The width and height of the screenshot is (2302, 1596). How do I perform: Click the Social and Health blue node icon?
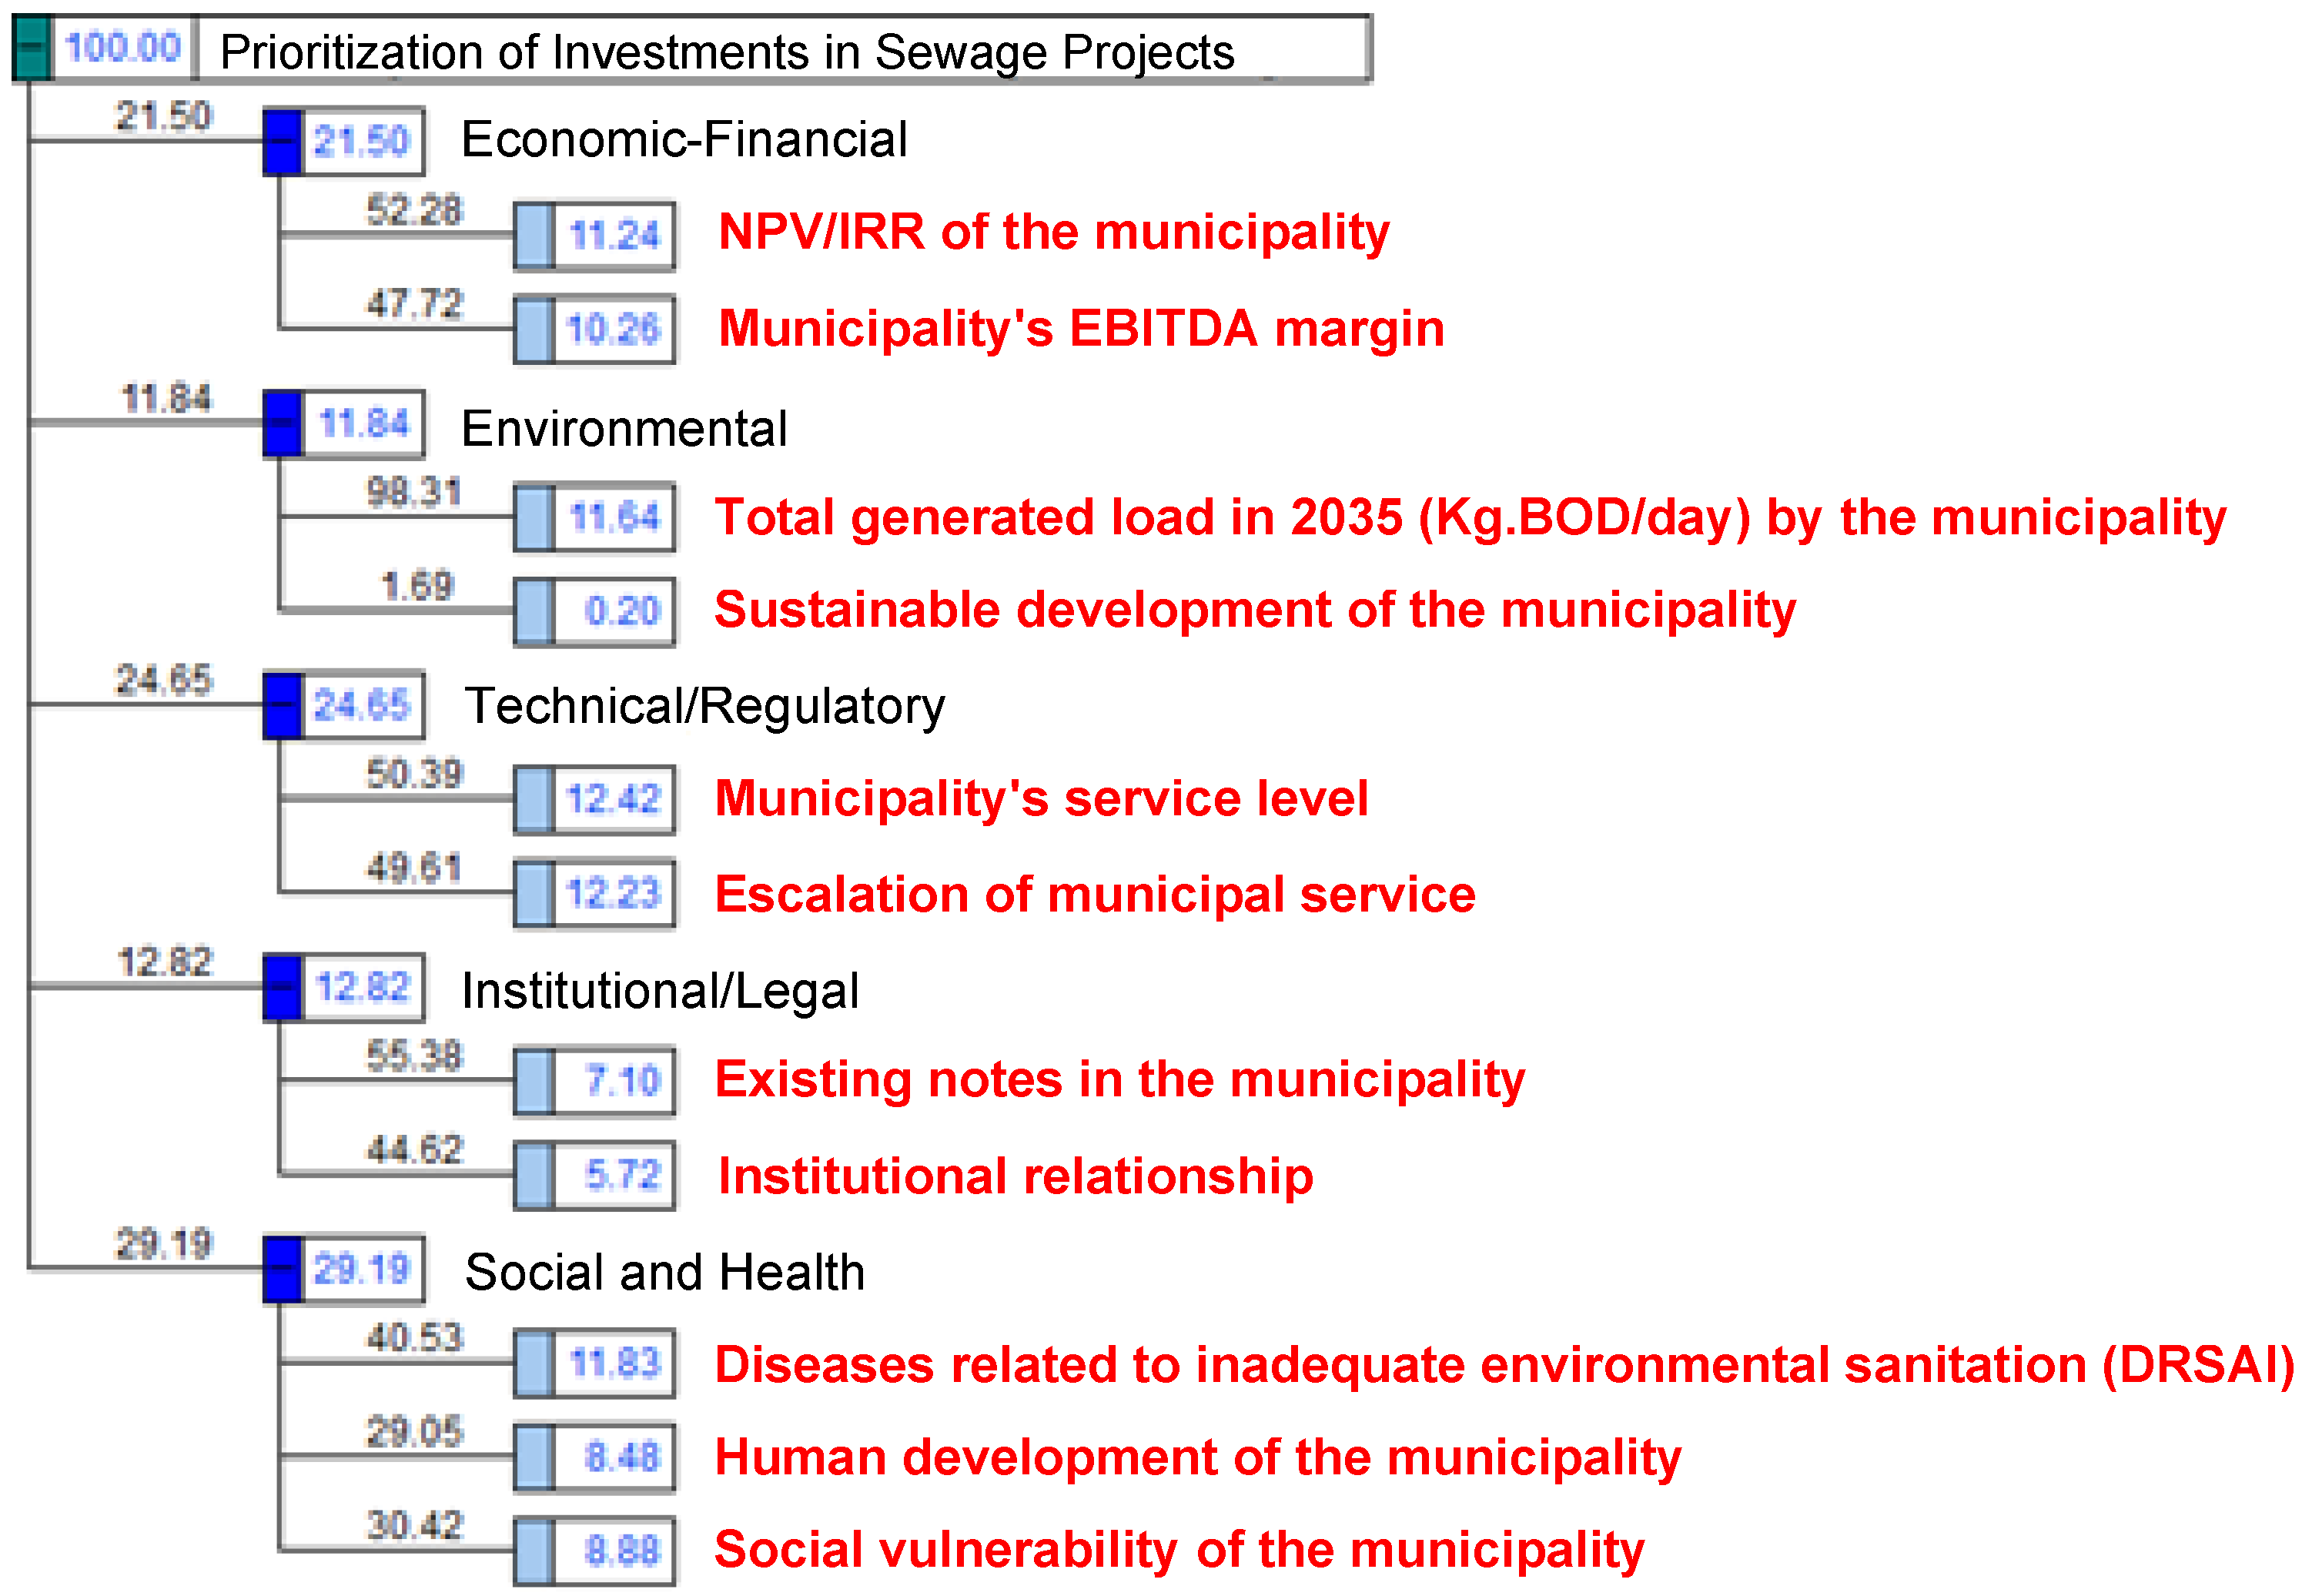coord(283,1270)
